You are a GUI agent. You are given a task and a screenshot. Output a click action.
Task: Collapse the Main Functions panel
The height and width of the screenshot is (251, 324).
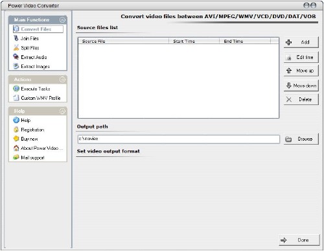coord(62,20)
